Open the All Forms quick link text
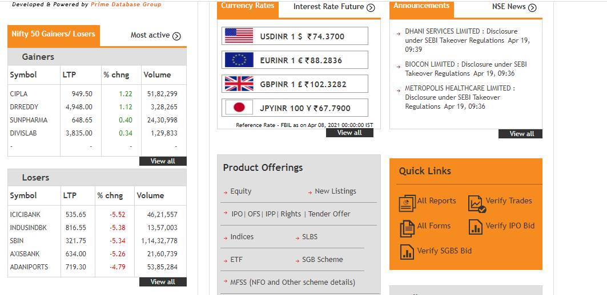The image size is (607, 295). tap(434, 226)
